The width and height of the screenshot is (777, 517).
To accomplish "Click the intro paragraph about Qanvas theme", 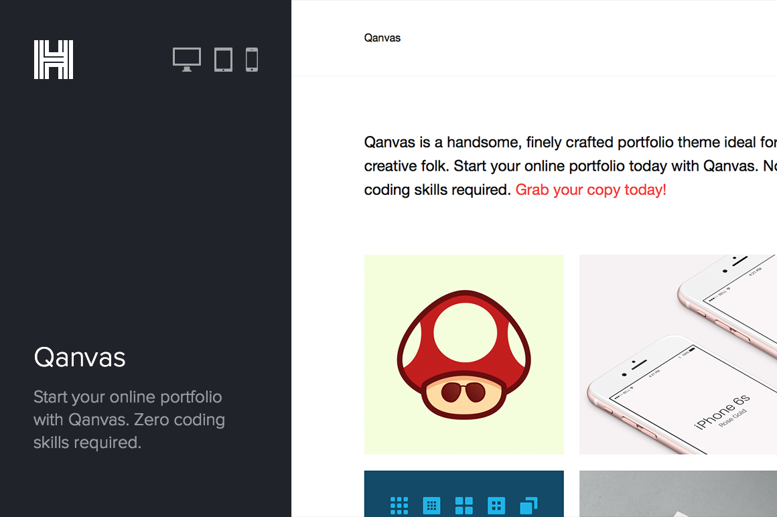I will click(x=571, y=166).
